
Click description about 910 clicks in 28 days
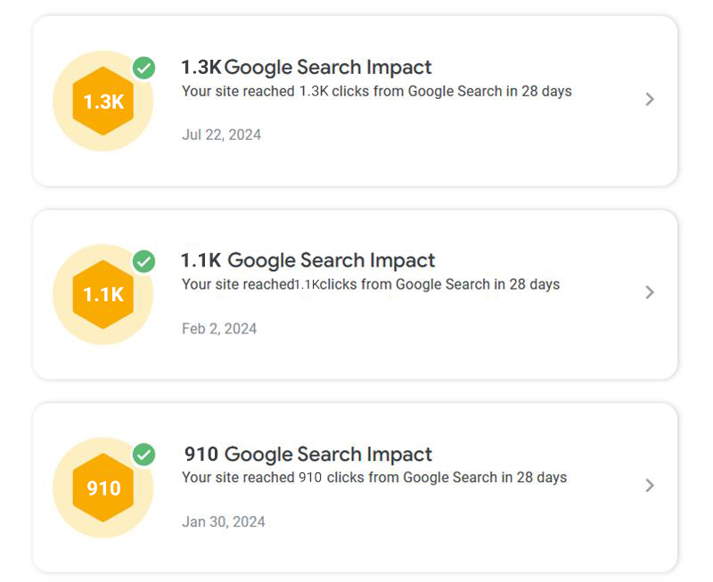tap(374, 478)
